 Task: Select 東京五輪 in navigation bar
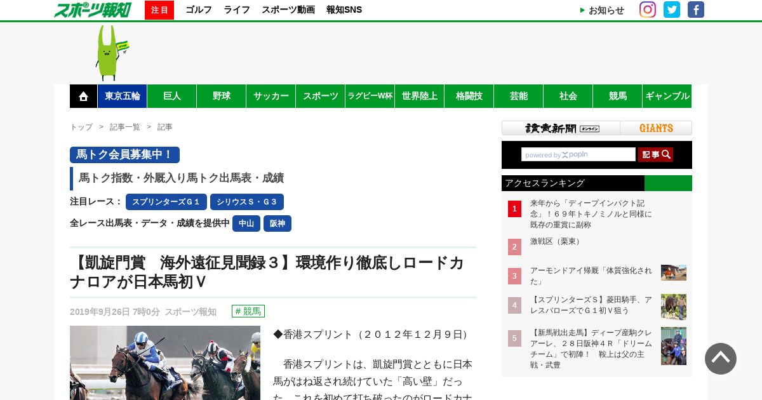123,96
